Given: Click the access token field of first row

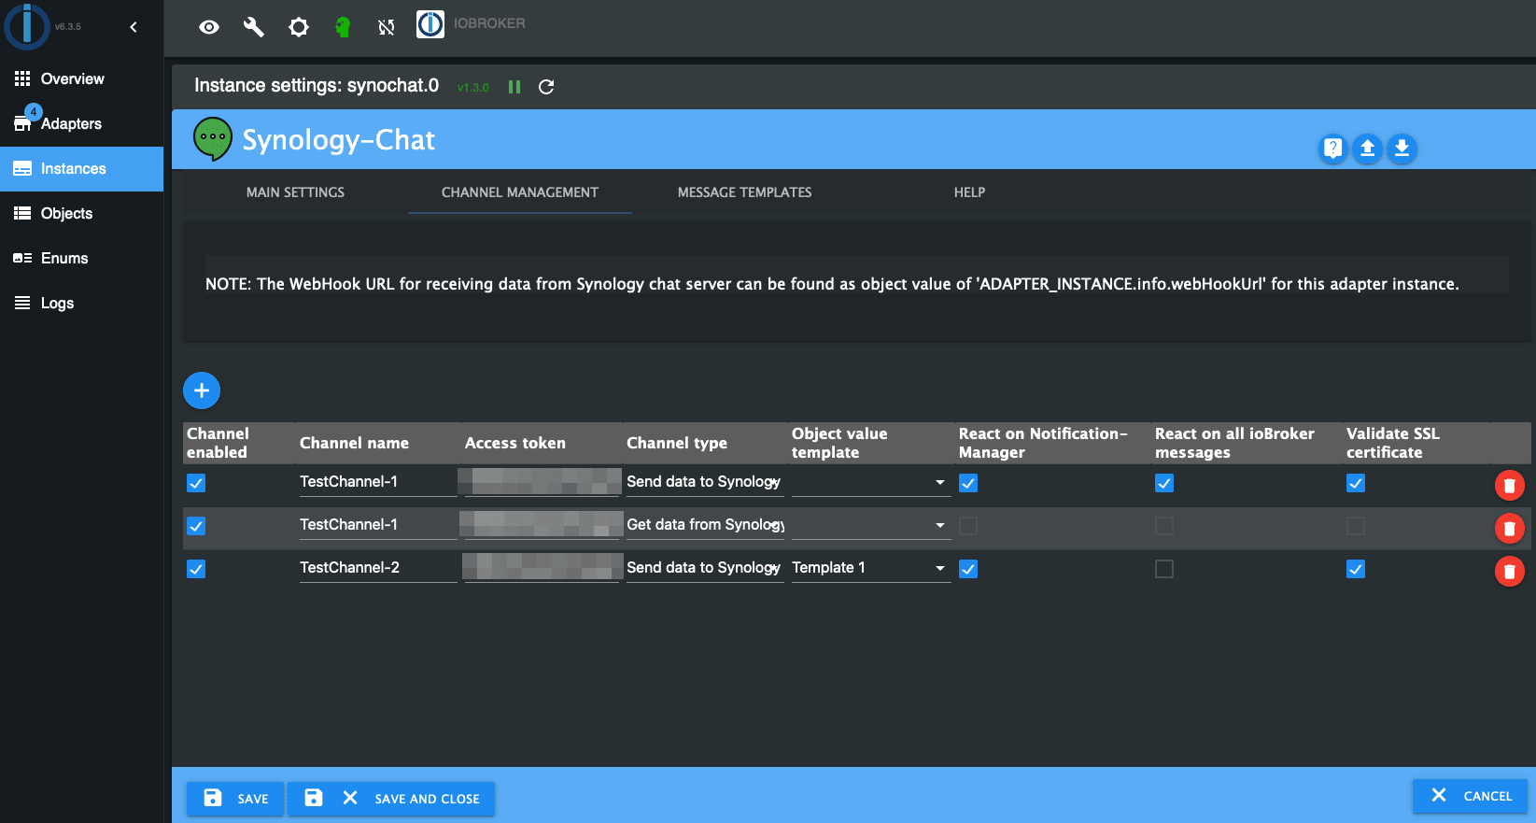Looking at the screenshot, I should (542, 482).
